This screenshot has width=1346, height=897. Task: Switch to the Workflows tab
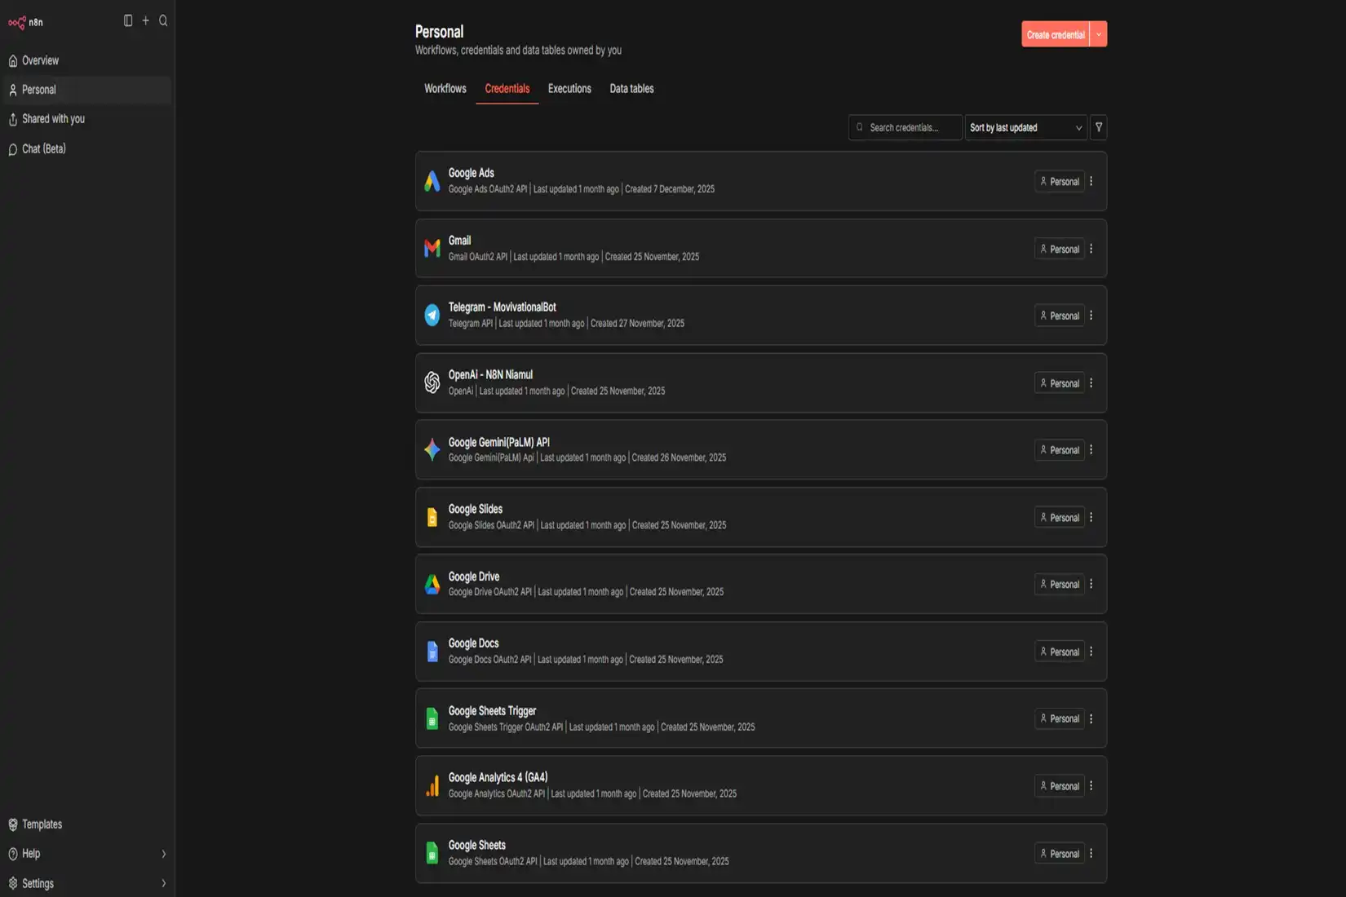445,88
